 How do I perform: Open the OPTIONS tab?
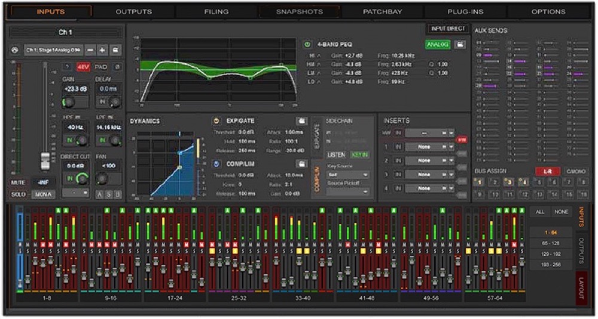[548, 11]
